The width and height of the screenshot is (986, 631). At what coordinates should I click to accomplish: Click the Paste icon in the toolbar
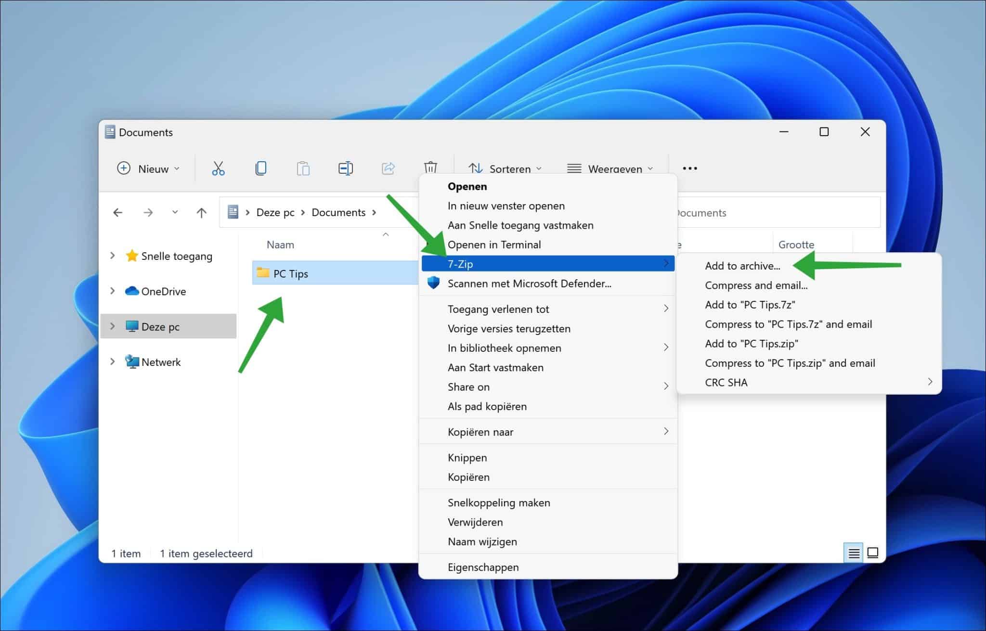point(303,168)
